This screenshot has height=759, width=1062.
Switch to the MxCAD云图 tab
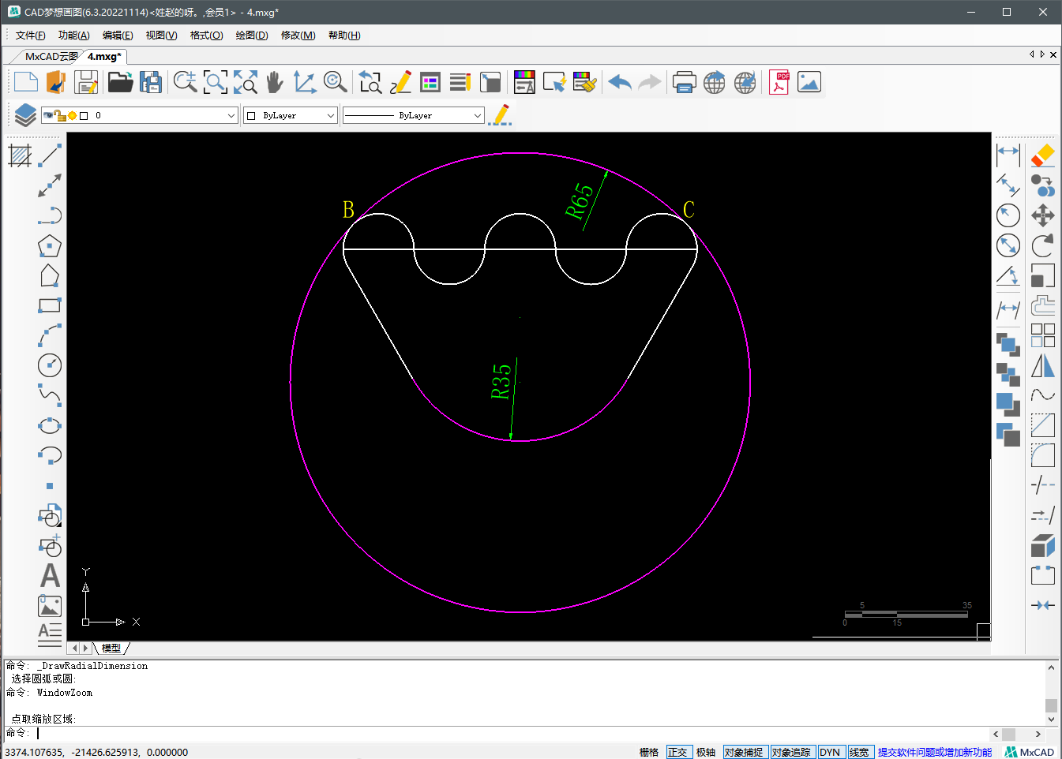51,57
